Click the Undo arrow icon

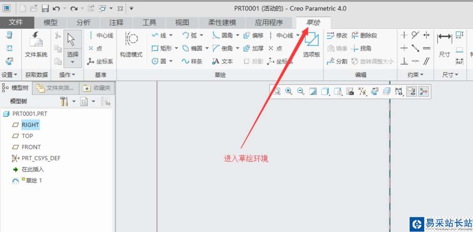56,9
